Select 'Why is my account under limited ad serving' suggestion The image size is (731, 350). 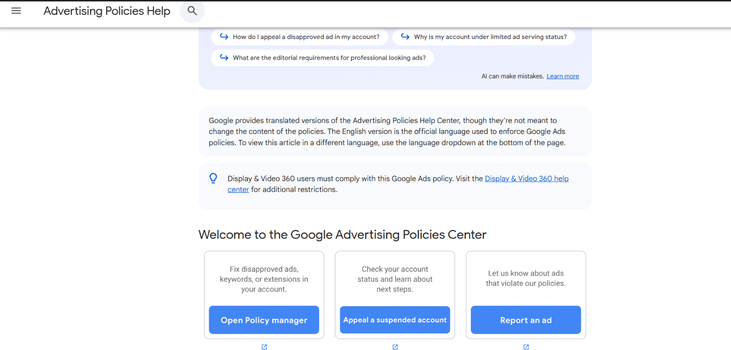483,37
